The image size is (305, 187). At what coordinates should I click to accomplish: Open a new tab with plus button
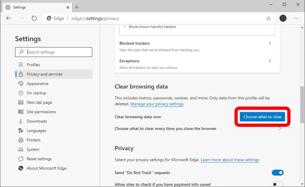click(77, 7)
